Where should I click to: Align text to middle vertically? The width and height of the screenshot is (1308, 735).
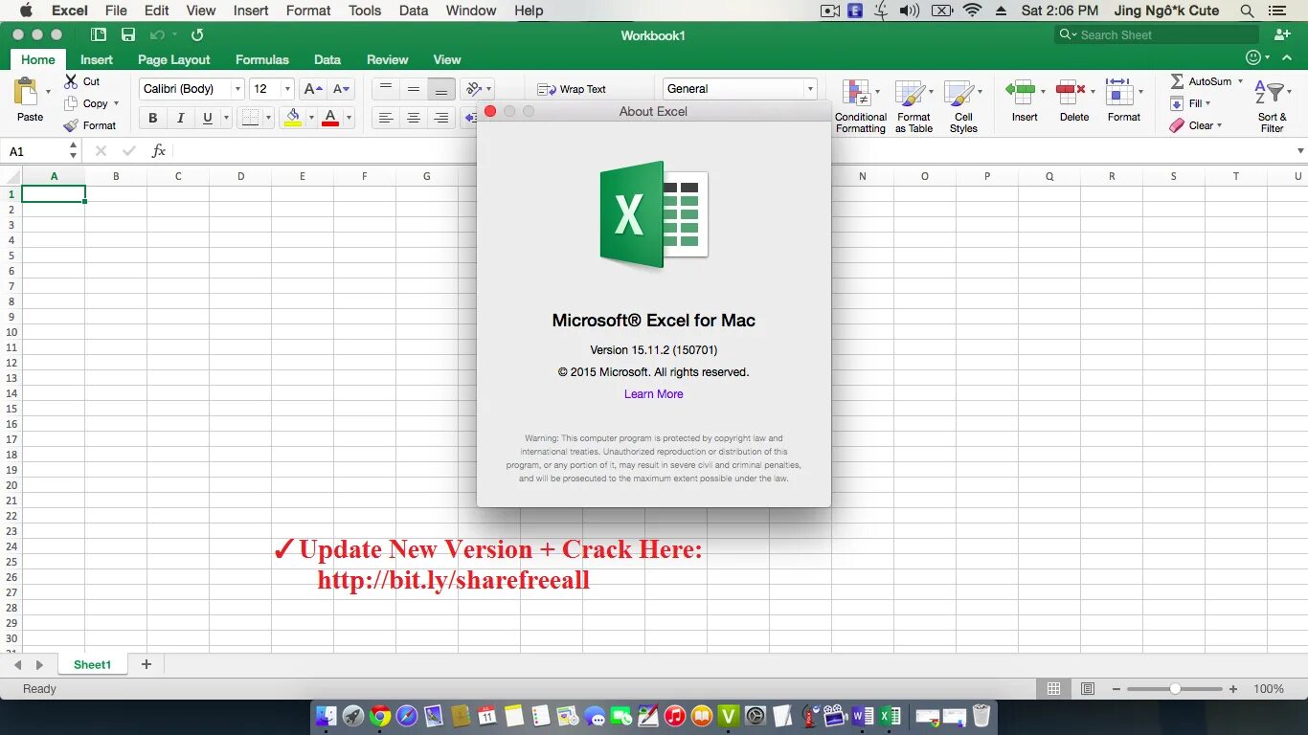pos(414,88)
